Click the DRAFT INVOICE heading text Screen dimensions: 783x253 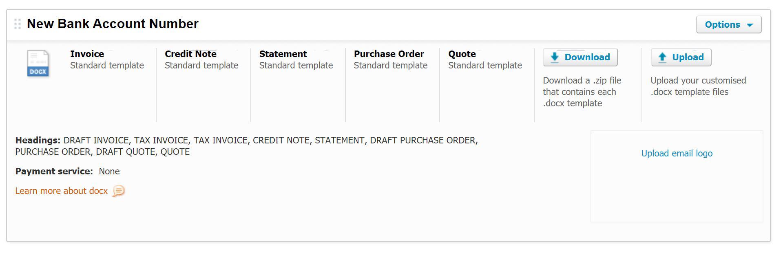(x=96, y=141)
